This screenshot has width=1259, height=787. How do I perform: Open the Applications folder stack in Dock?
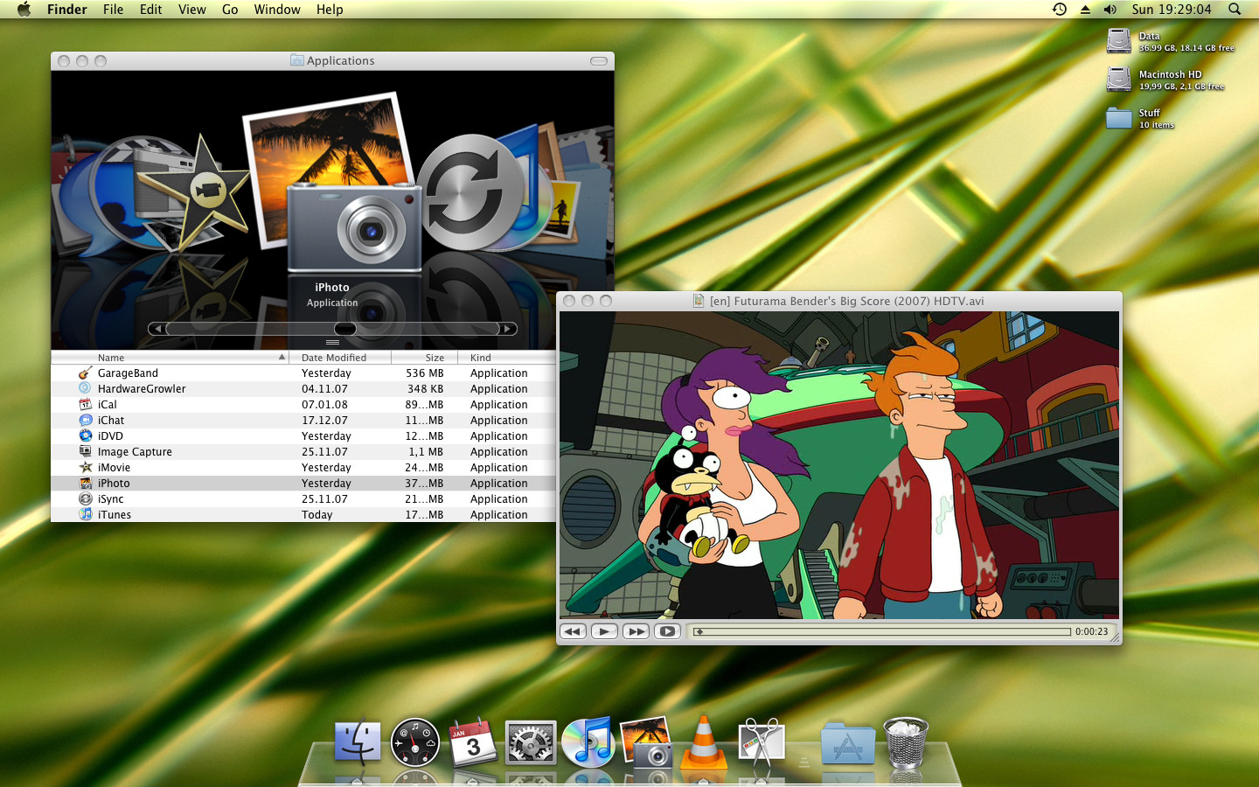point(847,743)
